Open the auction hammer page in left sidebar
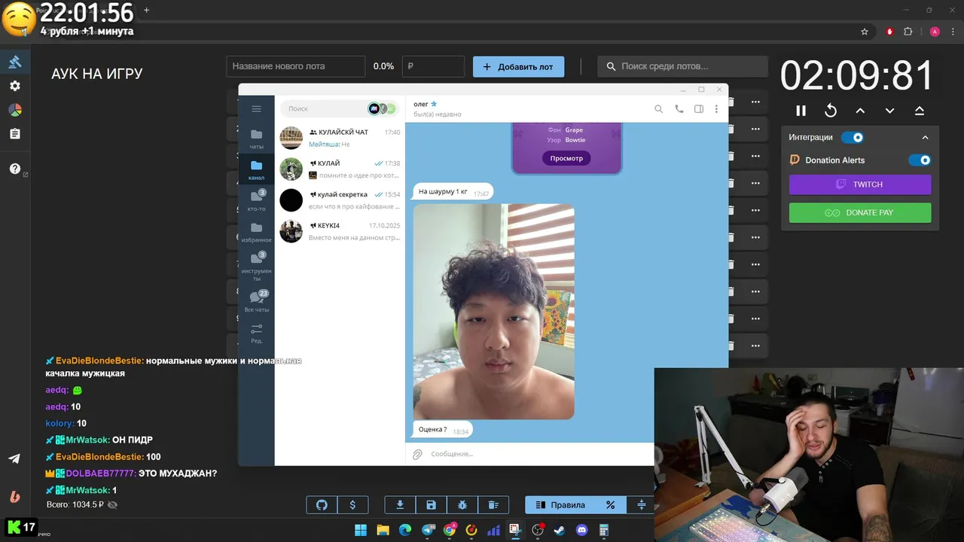This screenshot has height=542, width=964. coord(15,62)
